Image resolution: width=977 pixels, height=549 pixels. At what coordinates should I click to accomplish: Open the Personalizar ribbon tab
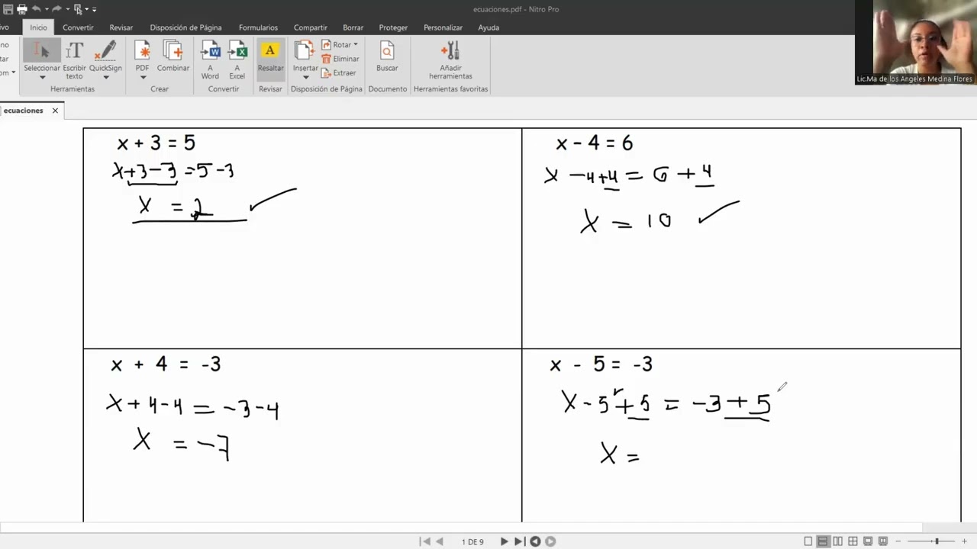click(x=443, y=27)
